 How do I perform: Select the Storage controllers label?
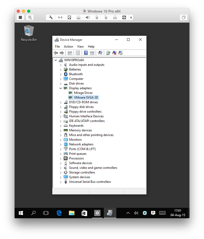tap(82, 172)
